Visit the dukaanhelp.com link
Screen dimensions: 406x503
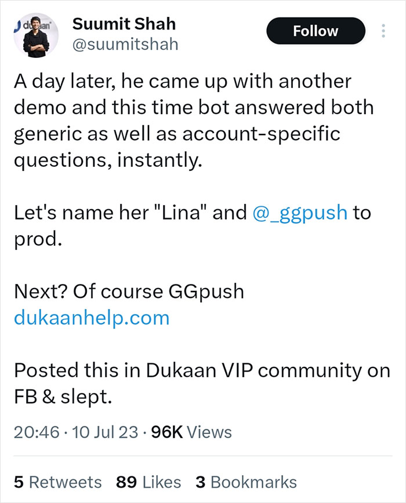(91, 318)
